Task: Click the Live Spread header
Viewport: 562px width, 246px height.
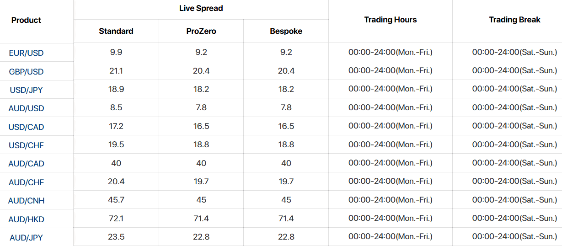Action: (x=201, y=8)
